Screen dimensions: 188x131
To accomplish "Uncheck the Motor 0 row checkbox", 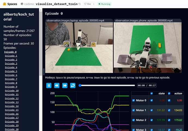I will (x=134, y=100).
